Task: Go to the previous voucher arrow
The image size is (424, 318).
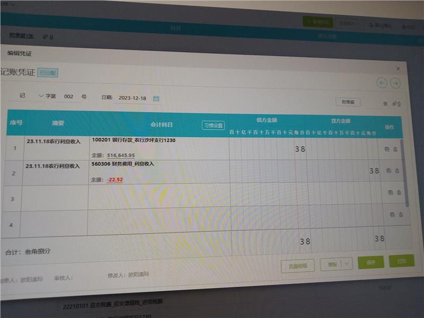Action: [382, 83]
